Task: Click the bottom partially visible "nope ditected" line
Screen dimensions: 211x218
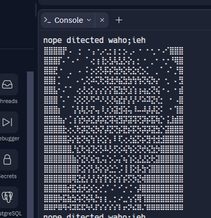Action: click(95, 216)
